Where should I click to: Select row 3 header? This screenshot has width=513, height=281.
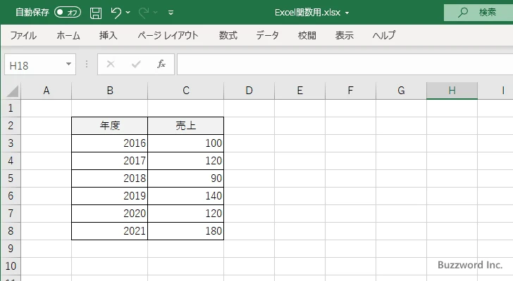11,143
